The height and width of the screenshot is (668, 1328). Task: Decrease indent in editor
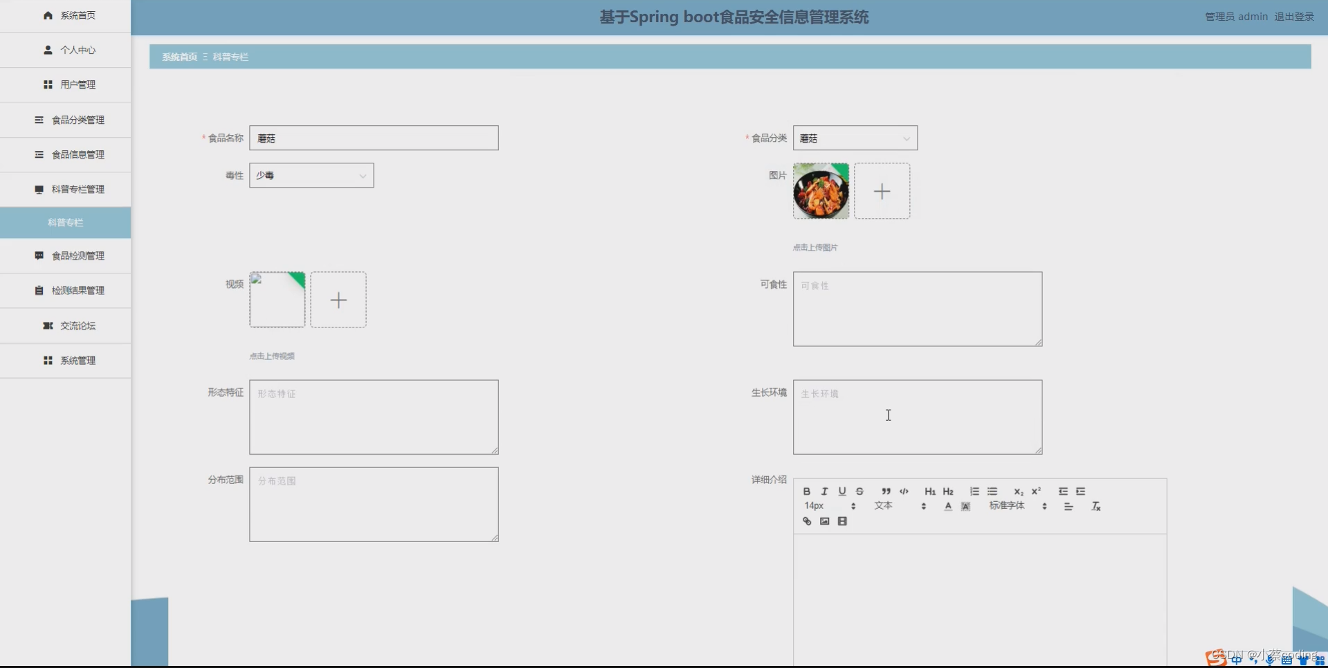(1063, 491)
